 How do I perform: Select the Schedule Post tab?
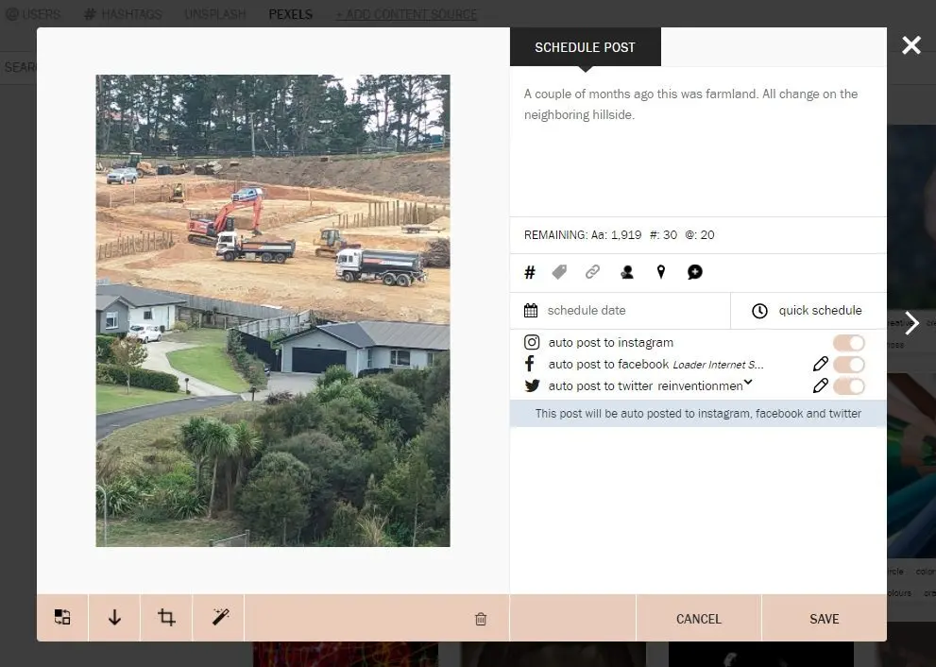[585, 47]
